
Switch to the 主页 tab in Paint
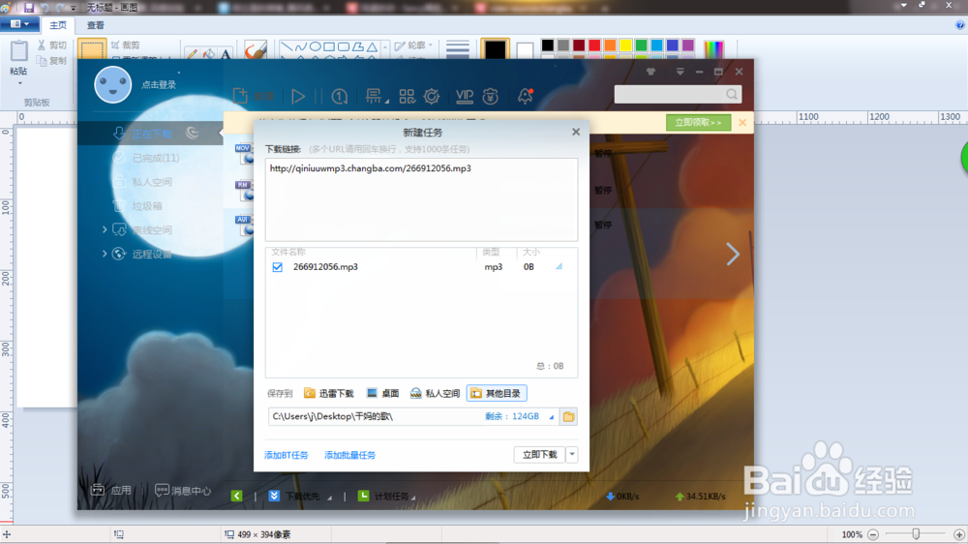point(58,25)
